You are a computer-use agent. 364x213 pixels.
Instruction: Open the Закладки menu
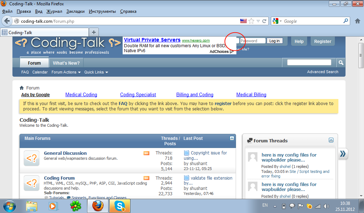tap(76, 11)
